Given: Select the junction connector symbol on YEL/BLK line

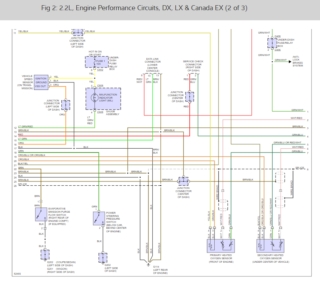Looking at the screenshot, I should [x=78, y=32].
